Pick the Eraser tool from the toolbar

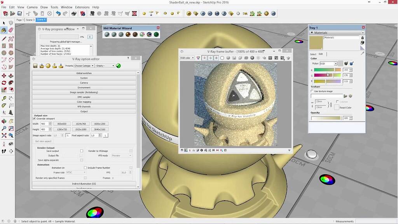click(11, 30)
